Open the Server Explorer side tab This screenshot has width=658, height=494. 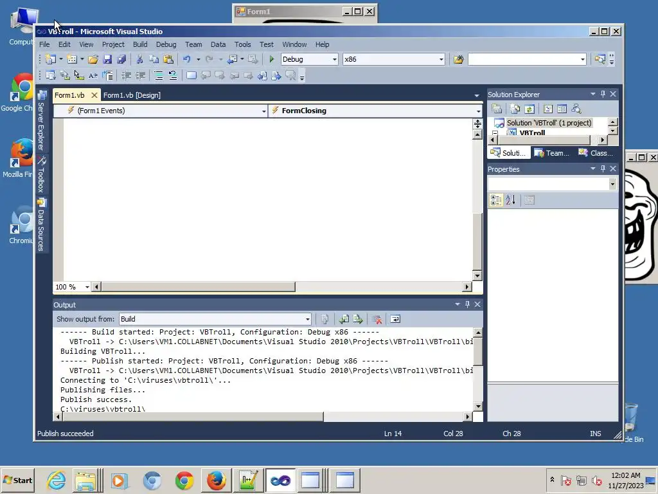point(41,121)
